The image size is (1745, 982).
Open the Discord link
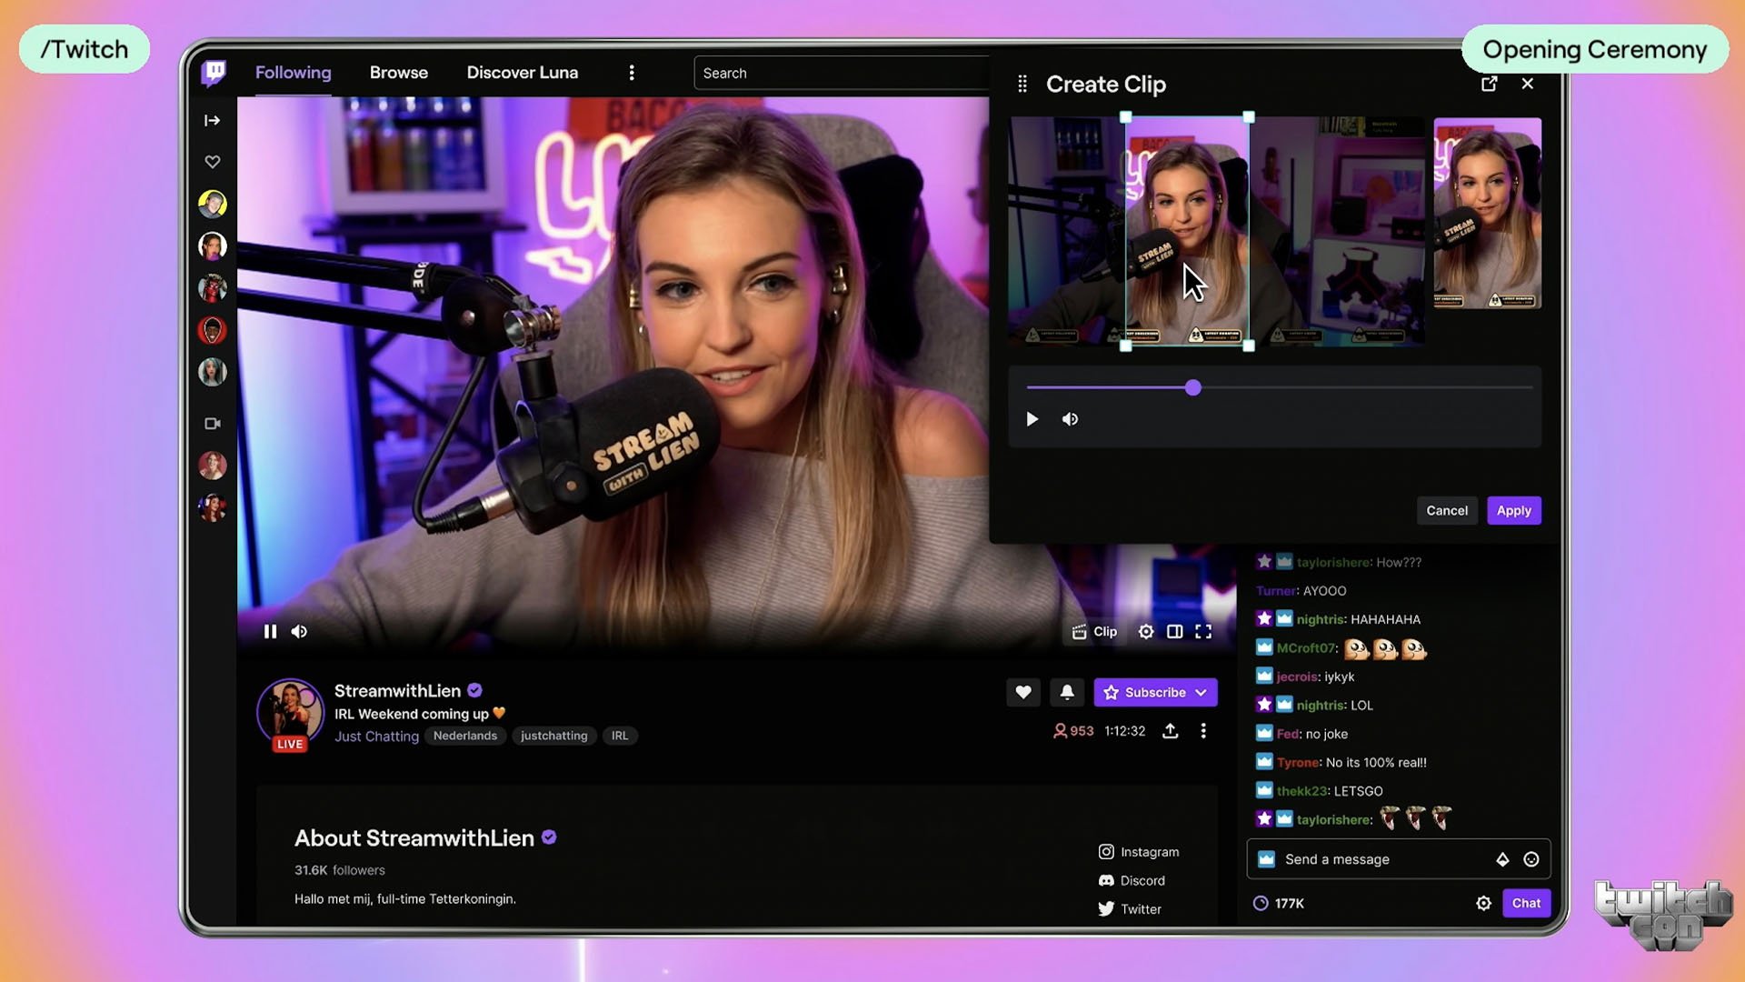tap(1132, 881)
